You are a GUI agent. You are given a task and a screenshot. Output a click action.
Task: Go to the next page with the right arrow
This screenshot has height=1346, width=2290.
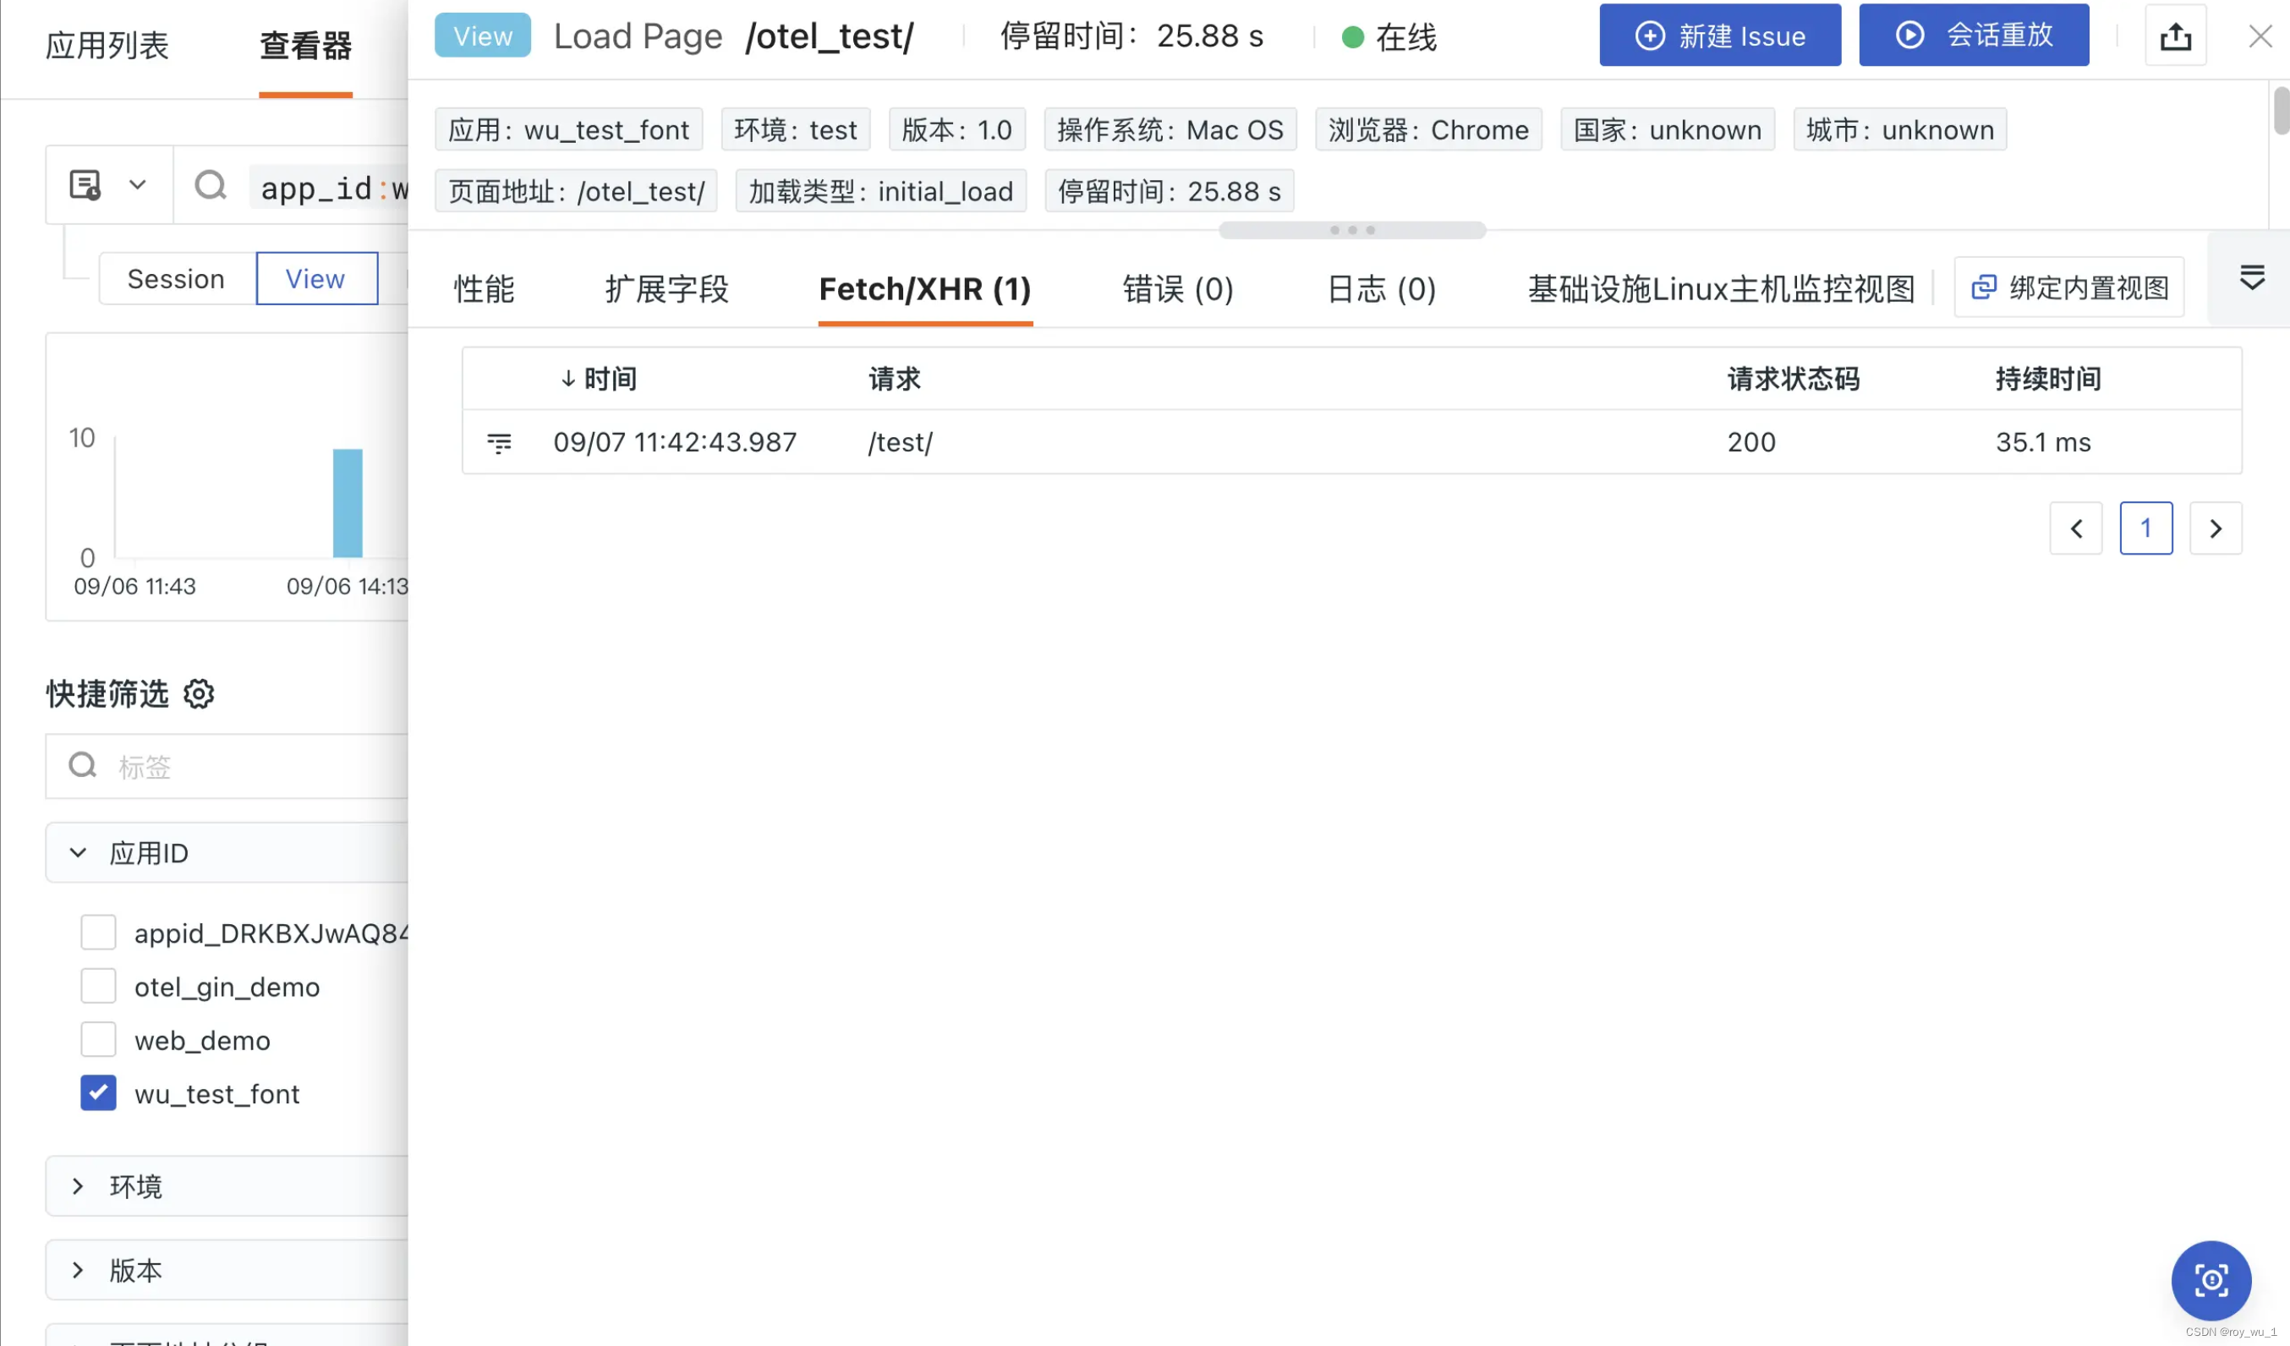pyautogui.click(x=2216, y=528)
